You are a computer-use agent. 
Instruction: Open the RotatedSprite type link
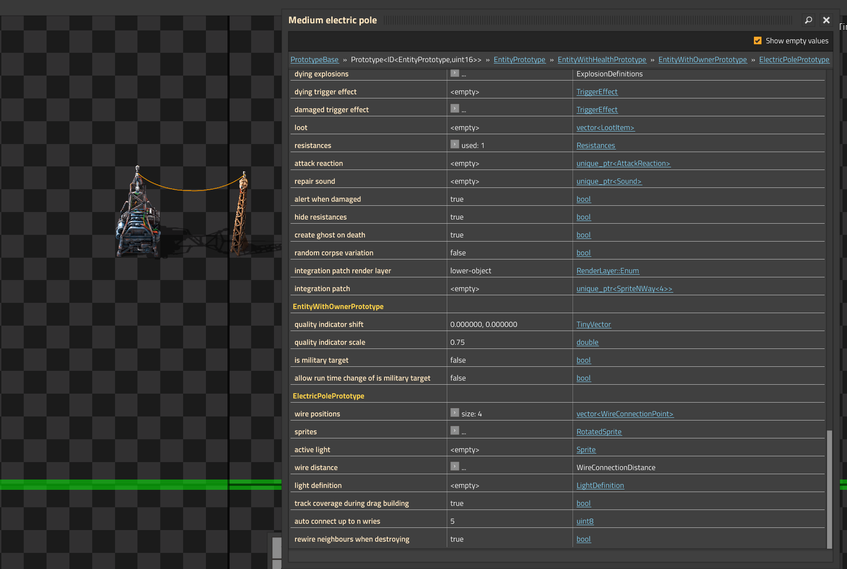[599, 432]
